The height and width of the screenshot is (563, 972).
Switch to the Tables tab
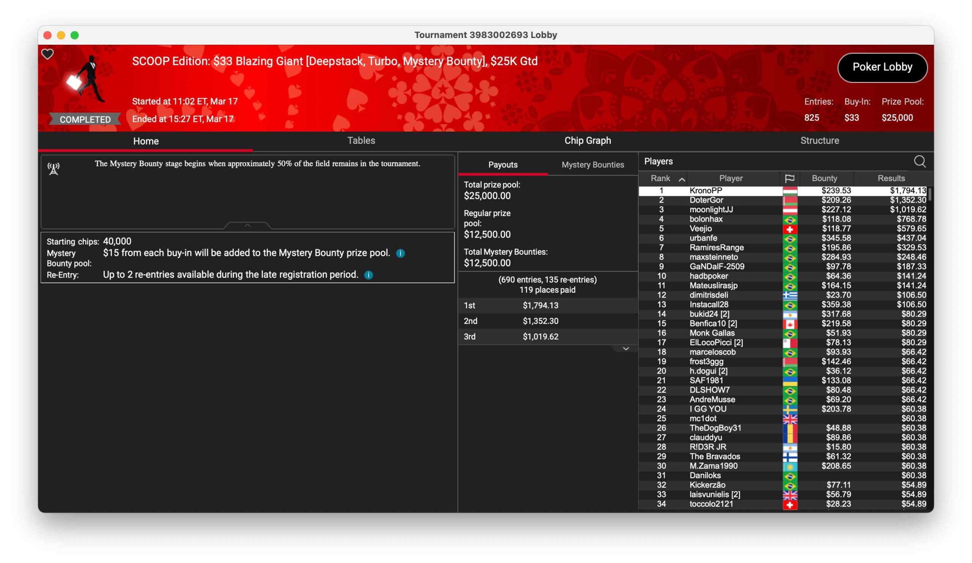[361, 141]
